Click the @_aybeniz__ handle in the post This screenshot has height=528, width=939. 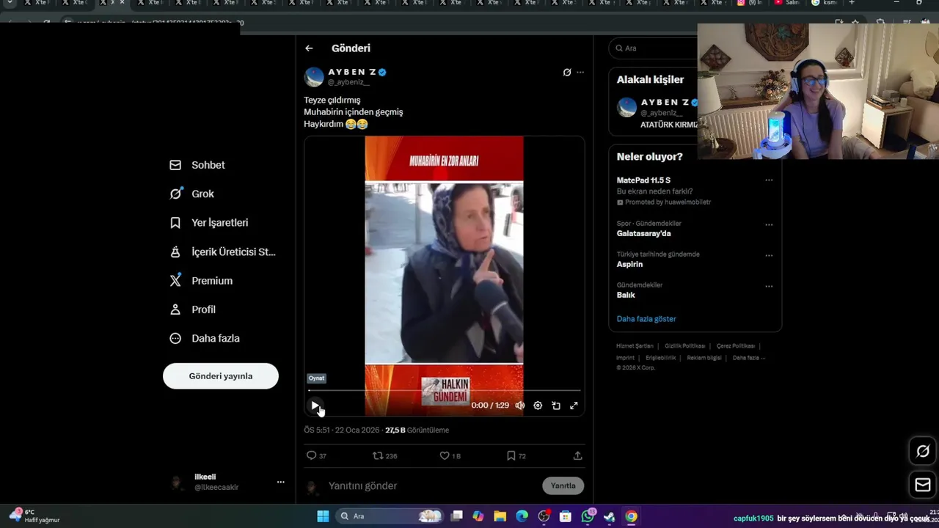coord(348,82)
